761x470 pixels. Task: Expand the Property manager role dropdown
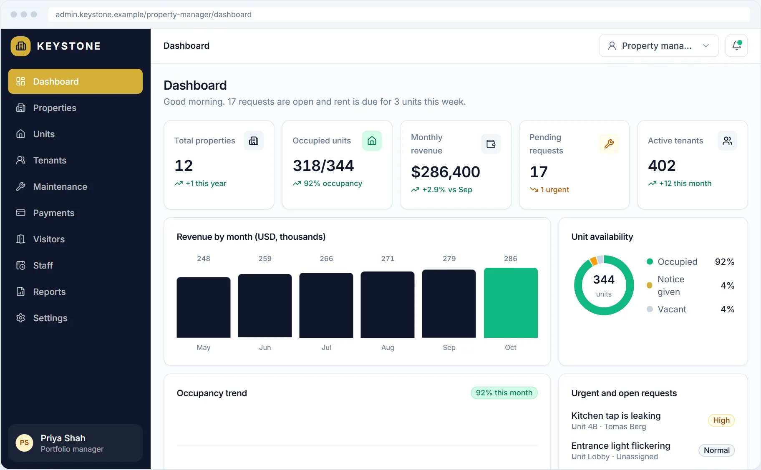(659, 45)
